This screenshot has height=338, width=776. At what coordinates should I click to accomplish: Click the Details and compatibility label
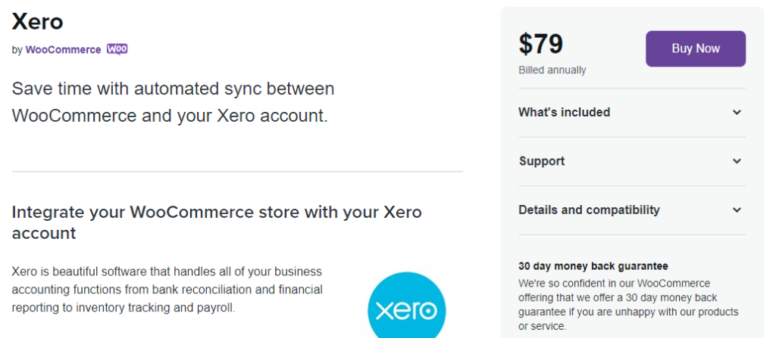(589, 210)
